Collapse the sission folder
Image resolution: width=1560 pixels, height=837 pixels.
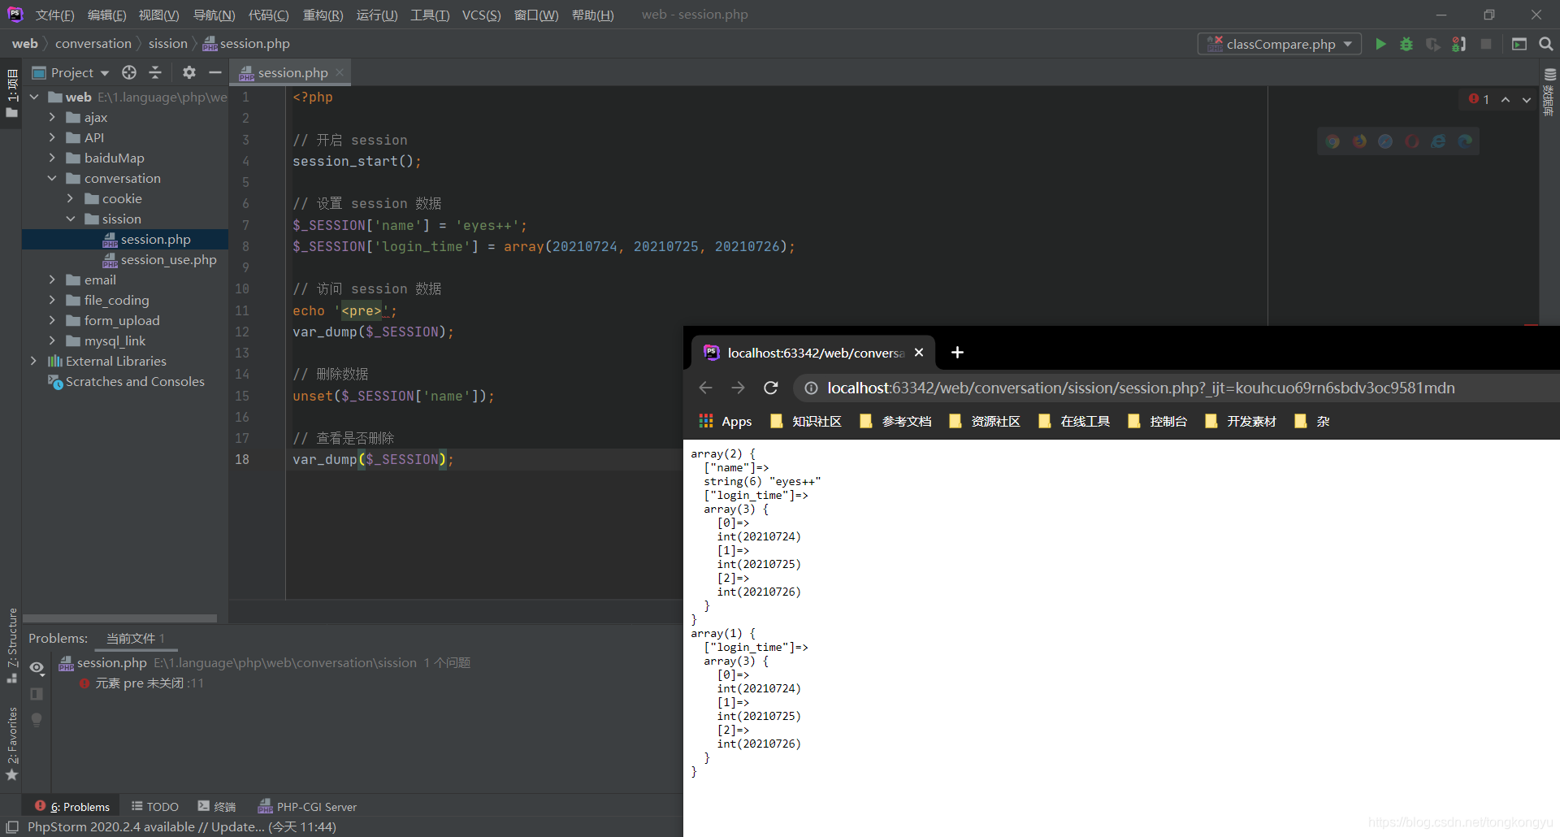71,219
